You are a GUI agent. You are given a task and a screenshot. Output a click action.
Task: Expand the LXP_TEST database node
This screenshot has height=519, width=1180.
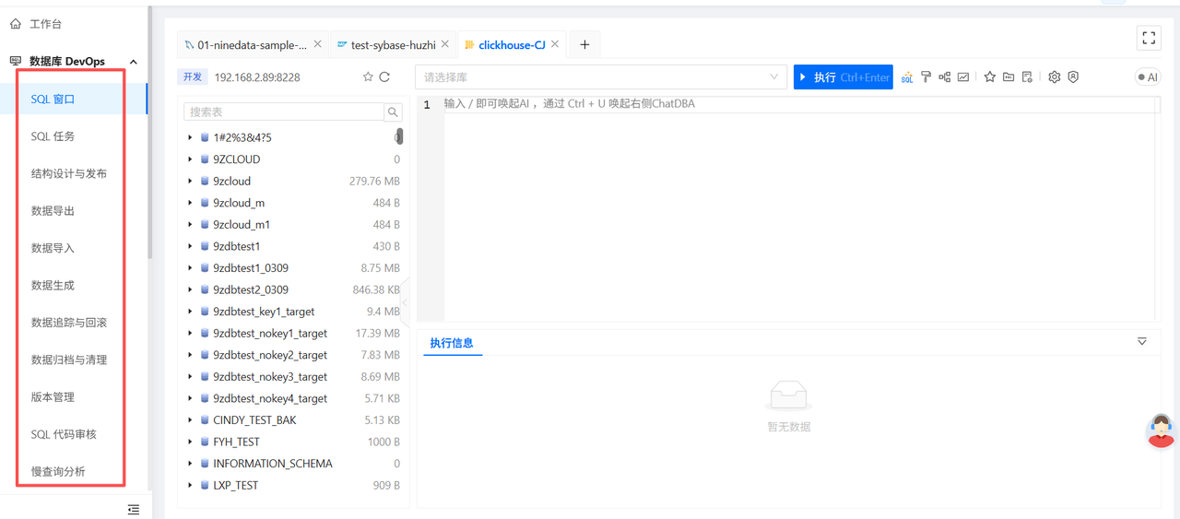tap(191, 486)
